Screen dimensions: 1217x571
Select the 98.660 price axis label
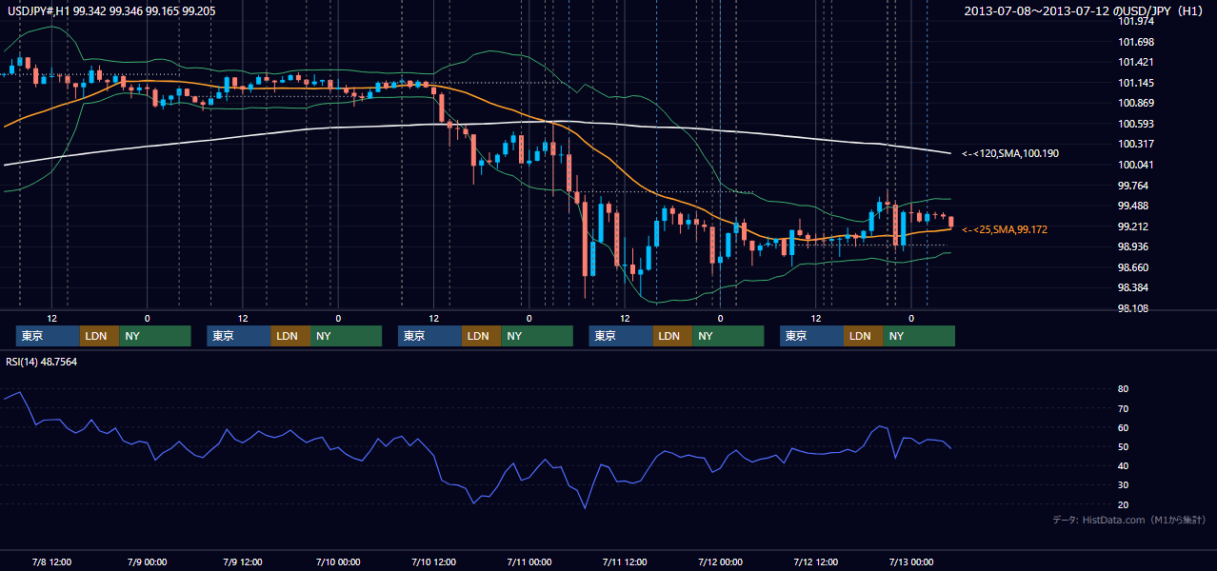(x=1132, y=267)
